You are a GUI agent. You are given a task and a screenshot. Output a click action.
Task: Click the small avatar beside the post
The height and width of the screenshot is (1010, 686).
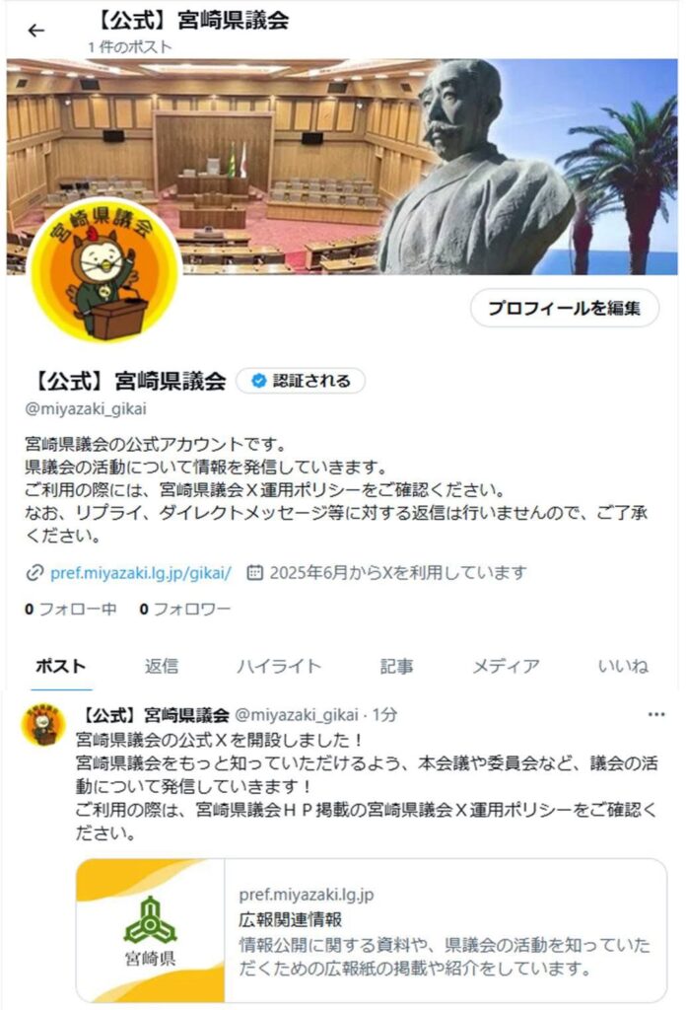point(43,724)
